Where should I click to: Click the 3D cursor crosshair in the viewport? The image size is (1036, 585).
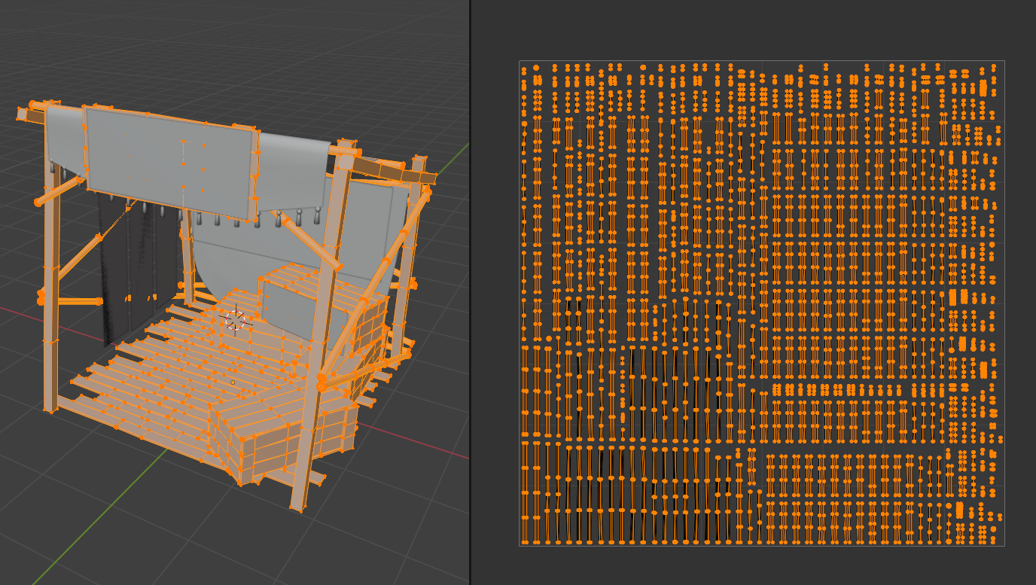point(236,320)
